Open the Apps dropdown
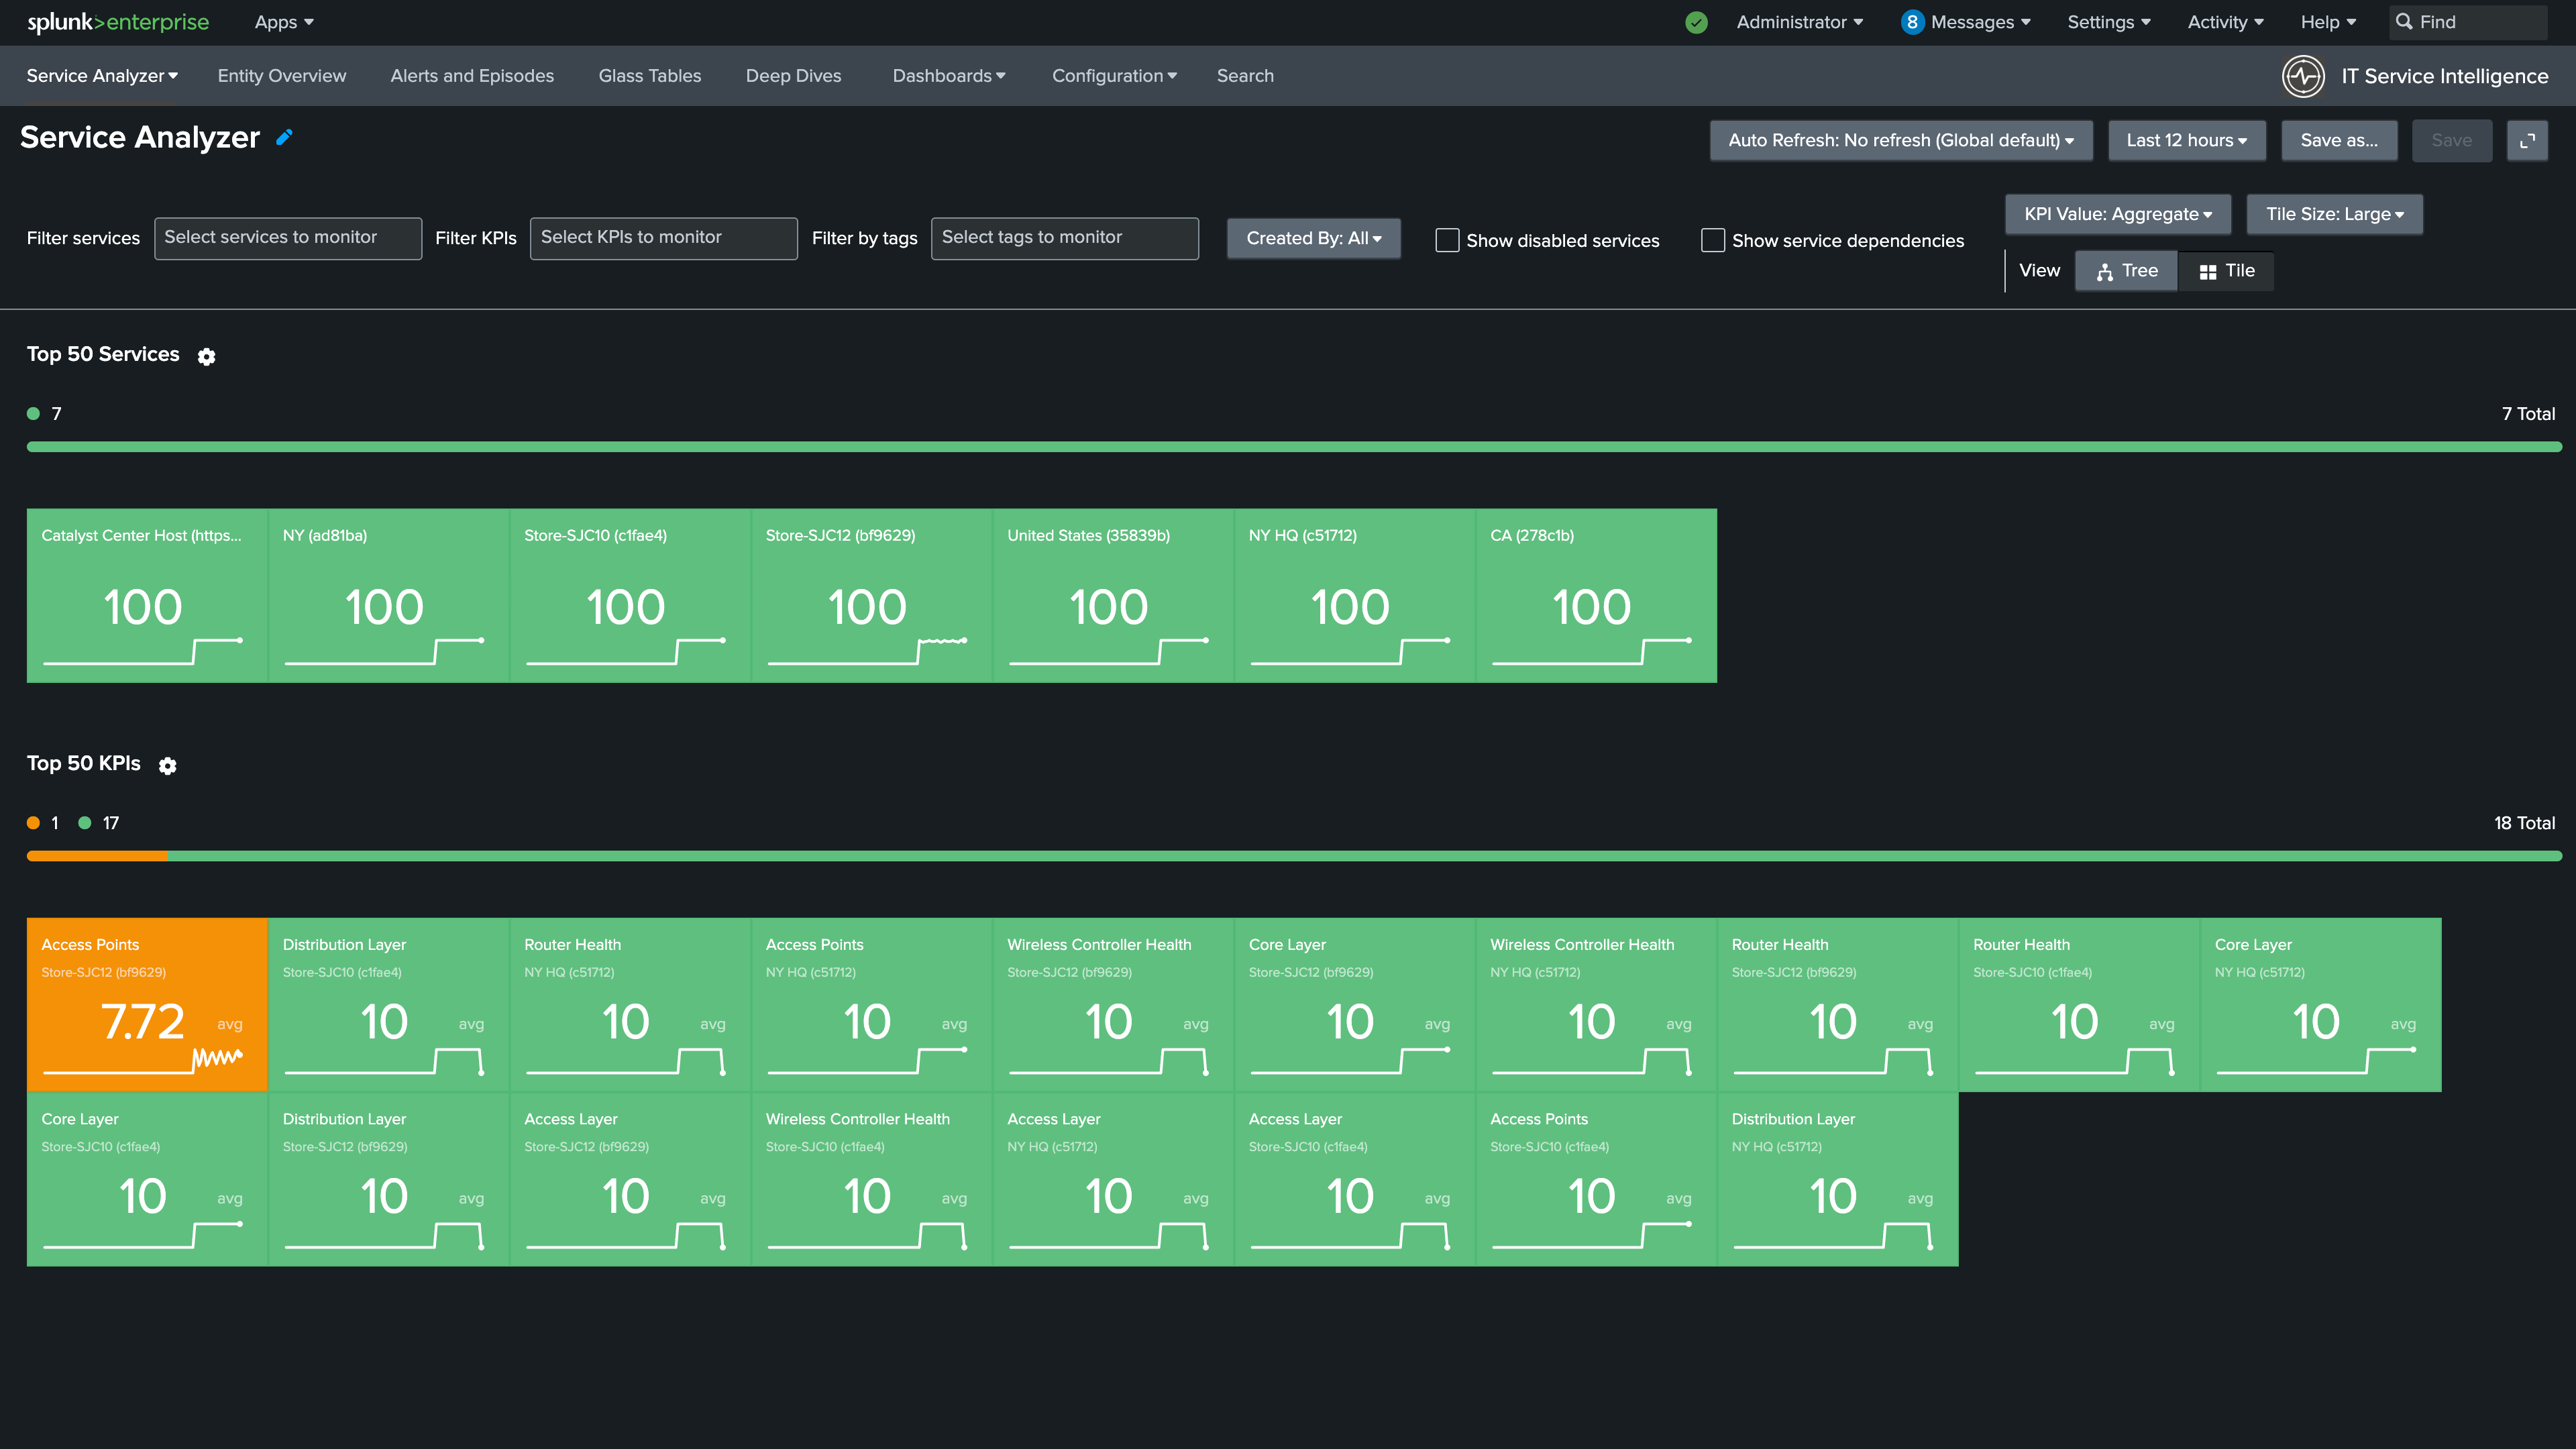This screenshot has width=2576, height=1449. coord(284,22)
